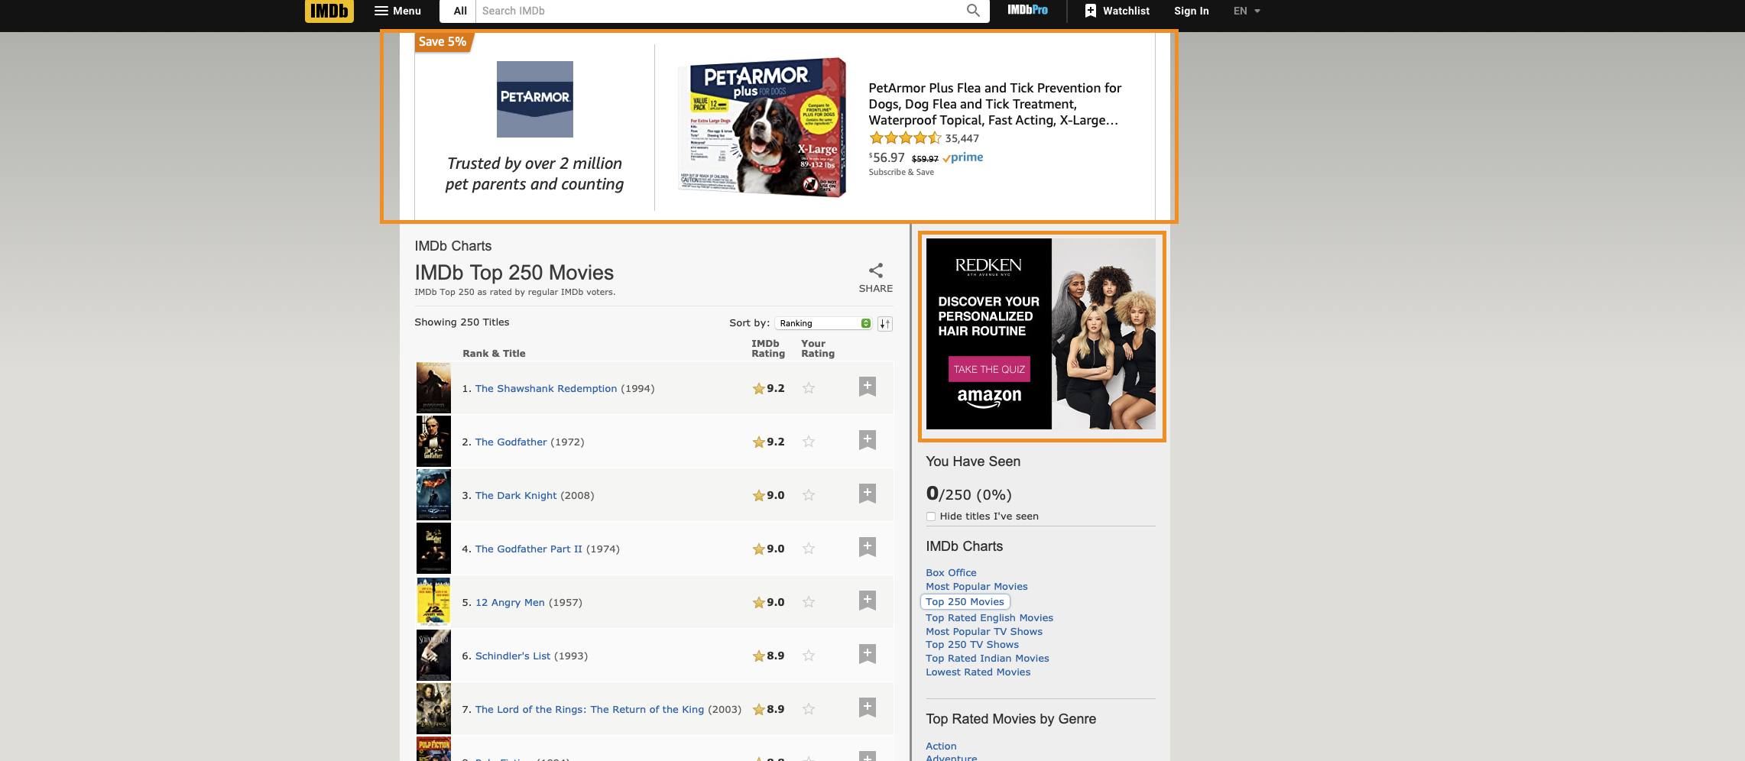
Task: Click The Shawshank Redemption poster thumbnail
Action: (x=433, y=387)
